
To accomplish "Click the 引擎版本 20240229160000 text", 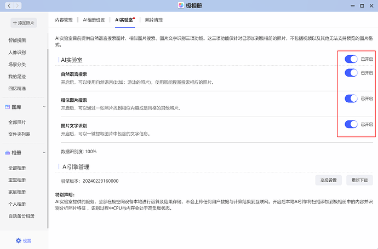I will (90, 181).
